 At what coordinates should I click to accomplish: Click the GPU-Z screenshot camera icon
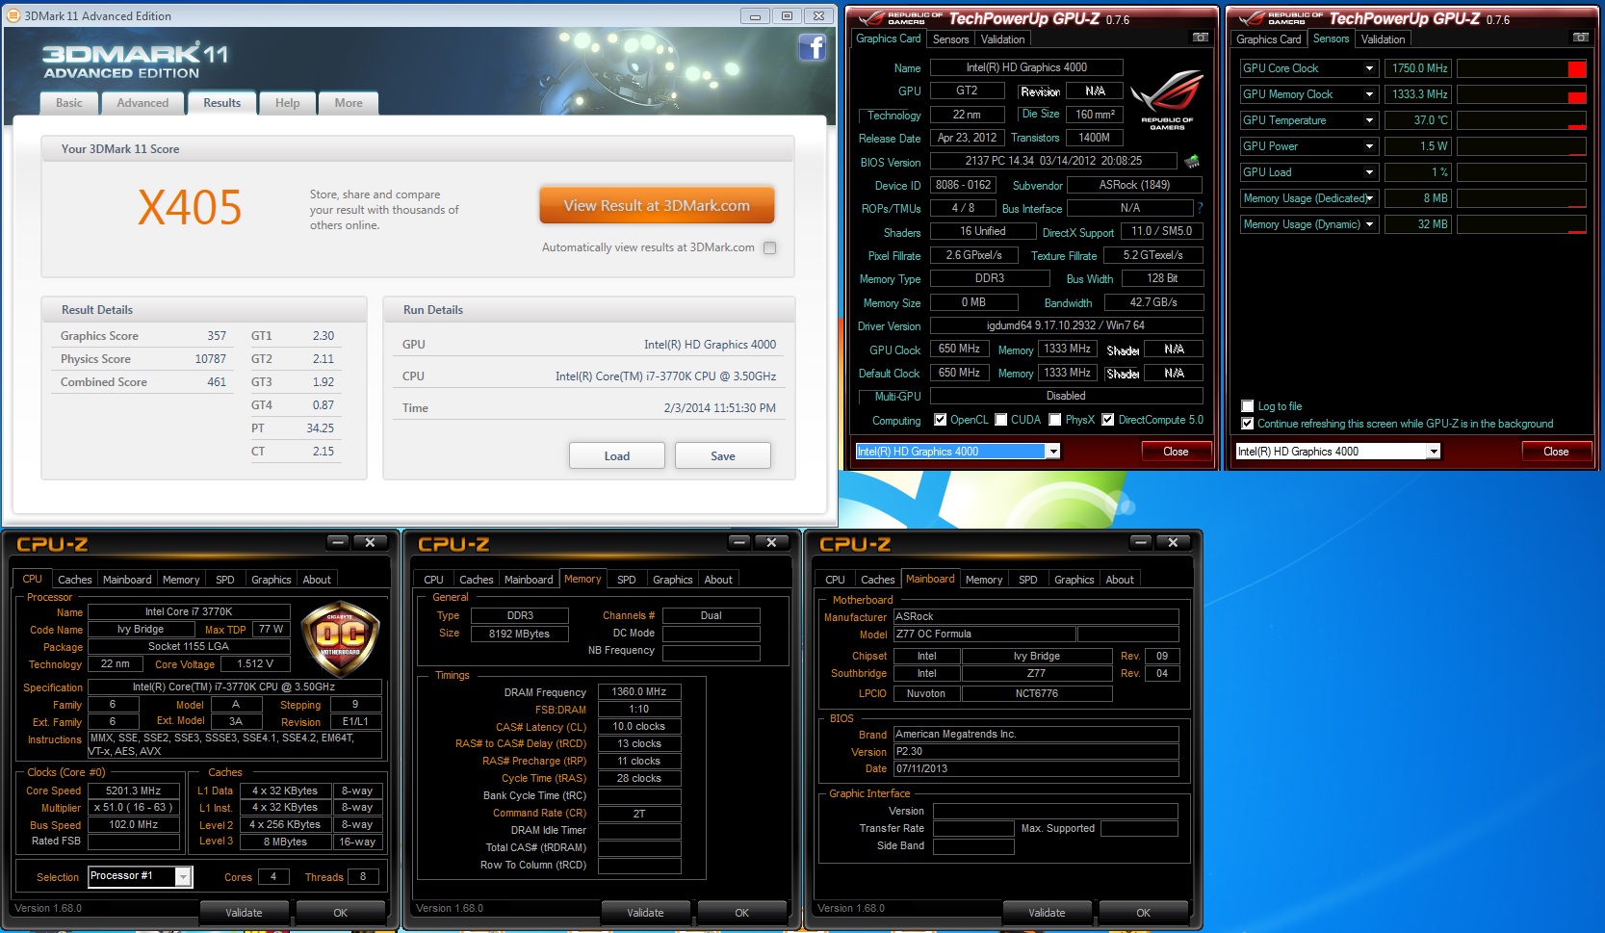[x=1201, y=38]
